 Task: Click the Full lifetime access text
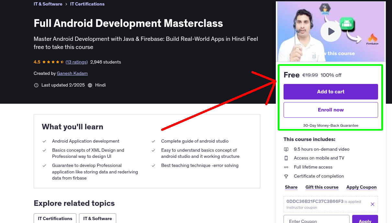point(313,167)
